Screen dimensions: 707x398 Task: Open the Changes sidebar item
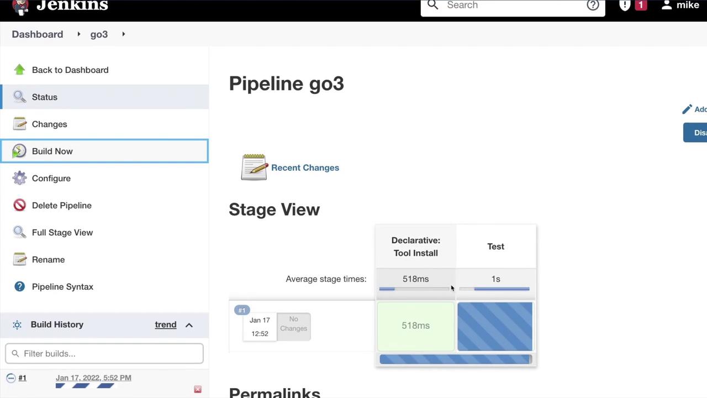point(49,124)
